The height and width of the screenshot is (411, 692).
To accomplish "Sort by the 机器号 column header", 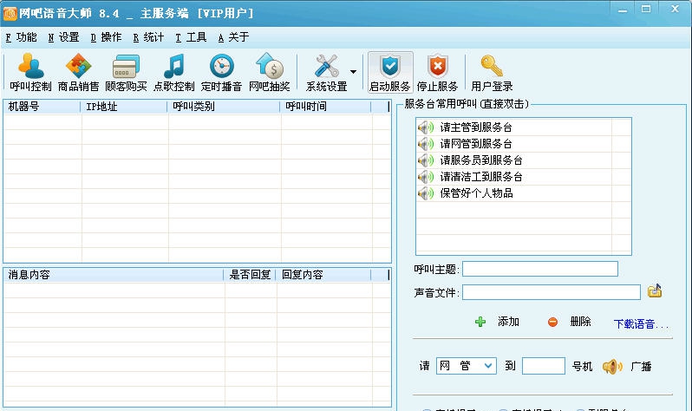I will click(x=42, y=107).
